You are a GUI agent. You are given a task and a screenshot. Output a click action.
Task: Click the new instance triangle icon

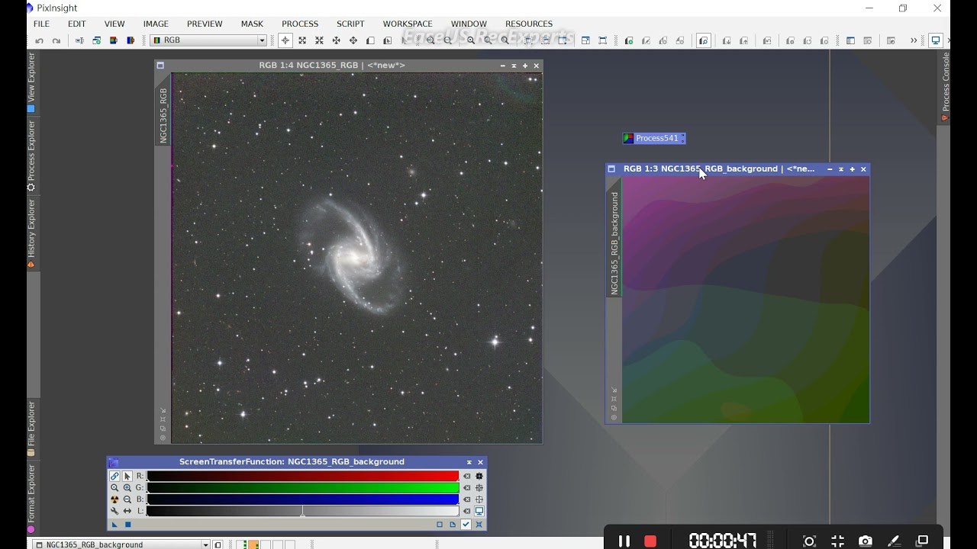tap(114, 525)
